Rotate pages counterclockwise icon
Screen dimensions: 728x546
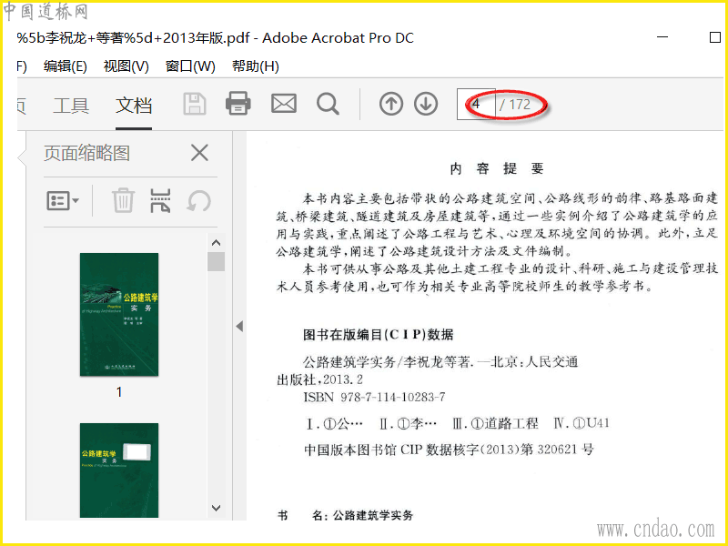(x=198, y=201)
